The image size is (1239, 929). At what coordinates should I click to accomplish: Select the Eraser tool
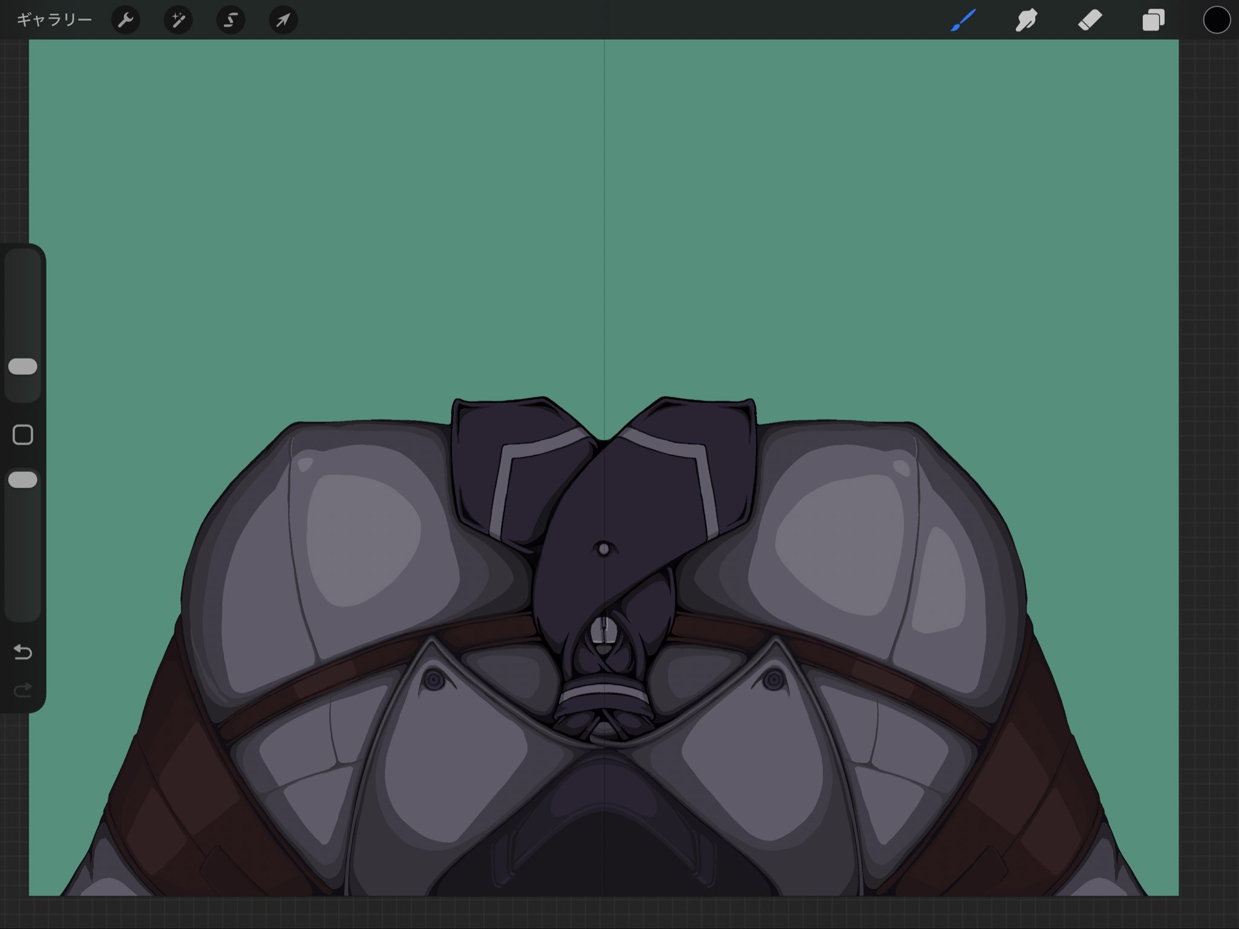[1090, 21]
